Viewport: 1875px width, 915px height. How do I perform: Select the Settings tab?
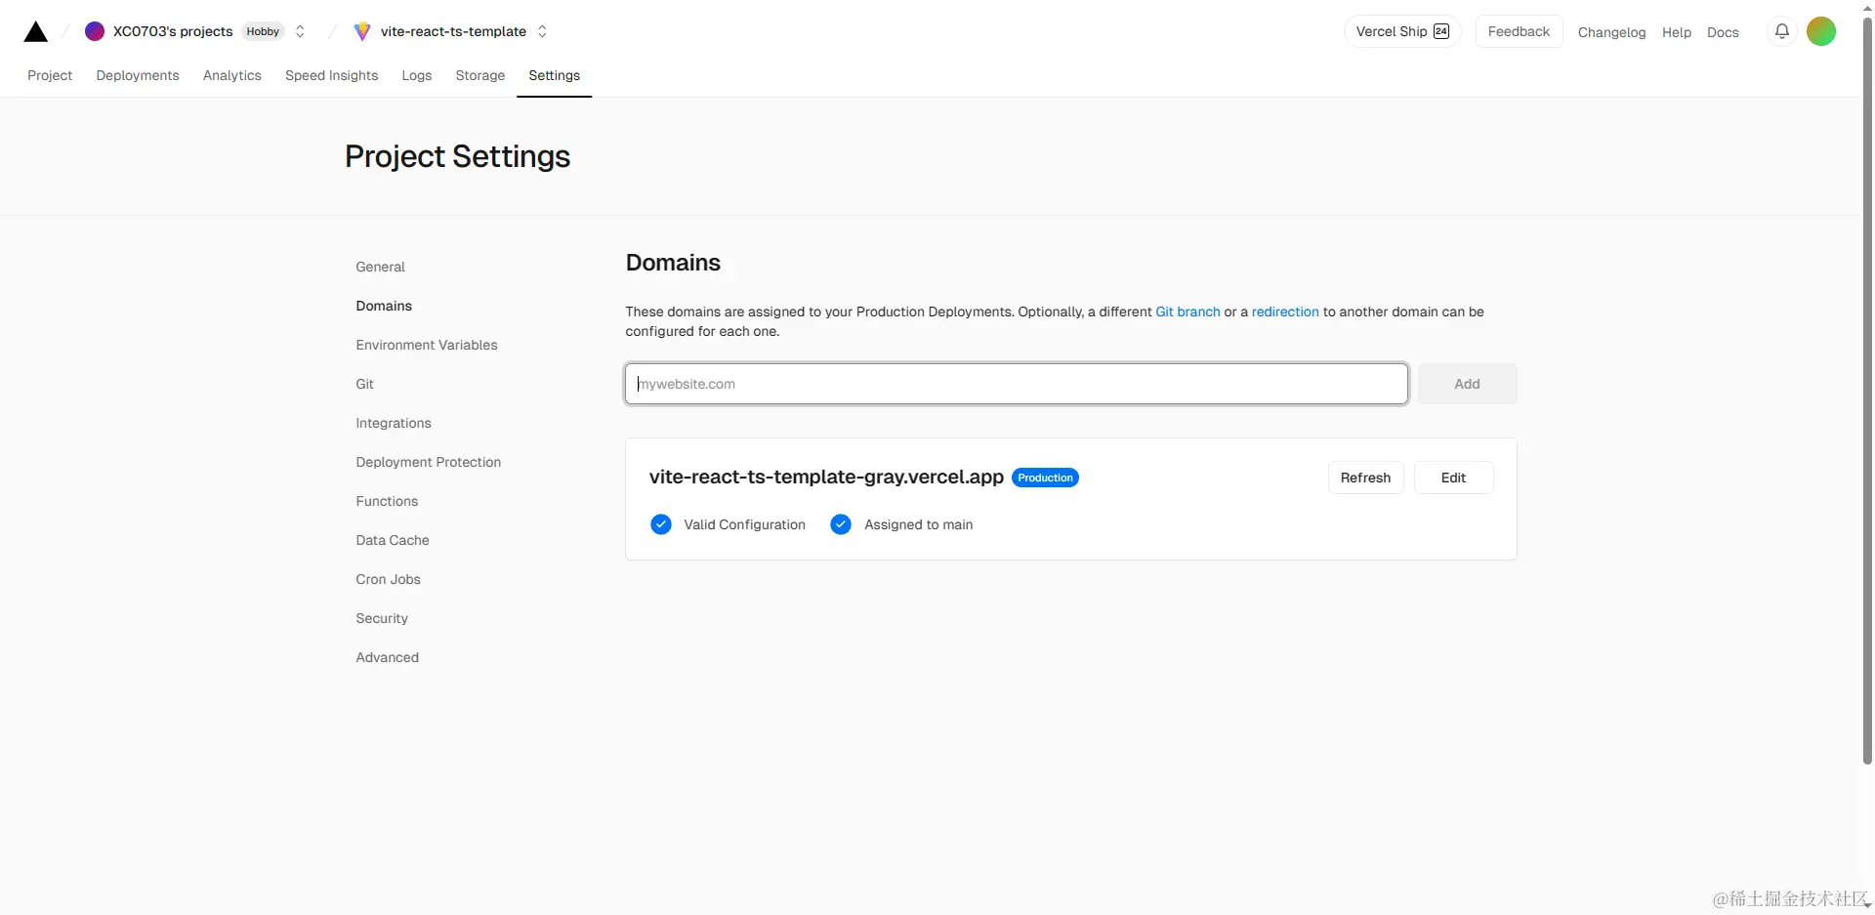[x=555, y=75]
